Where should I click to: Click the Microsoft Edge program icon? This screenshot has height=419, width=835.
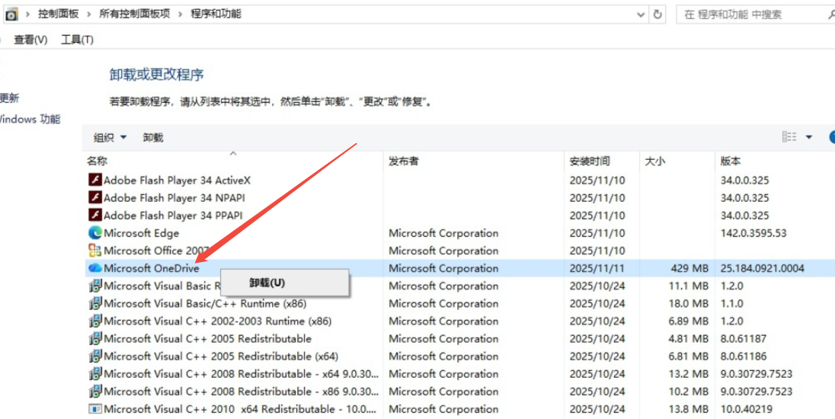coord(95,233)
